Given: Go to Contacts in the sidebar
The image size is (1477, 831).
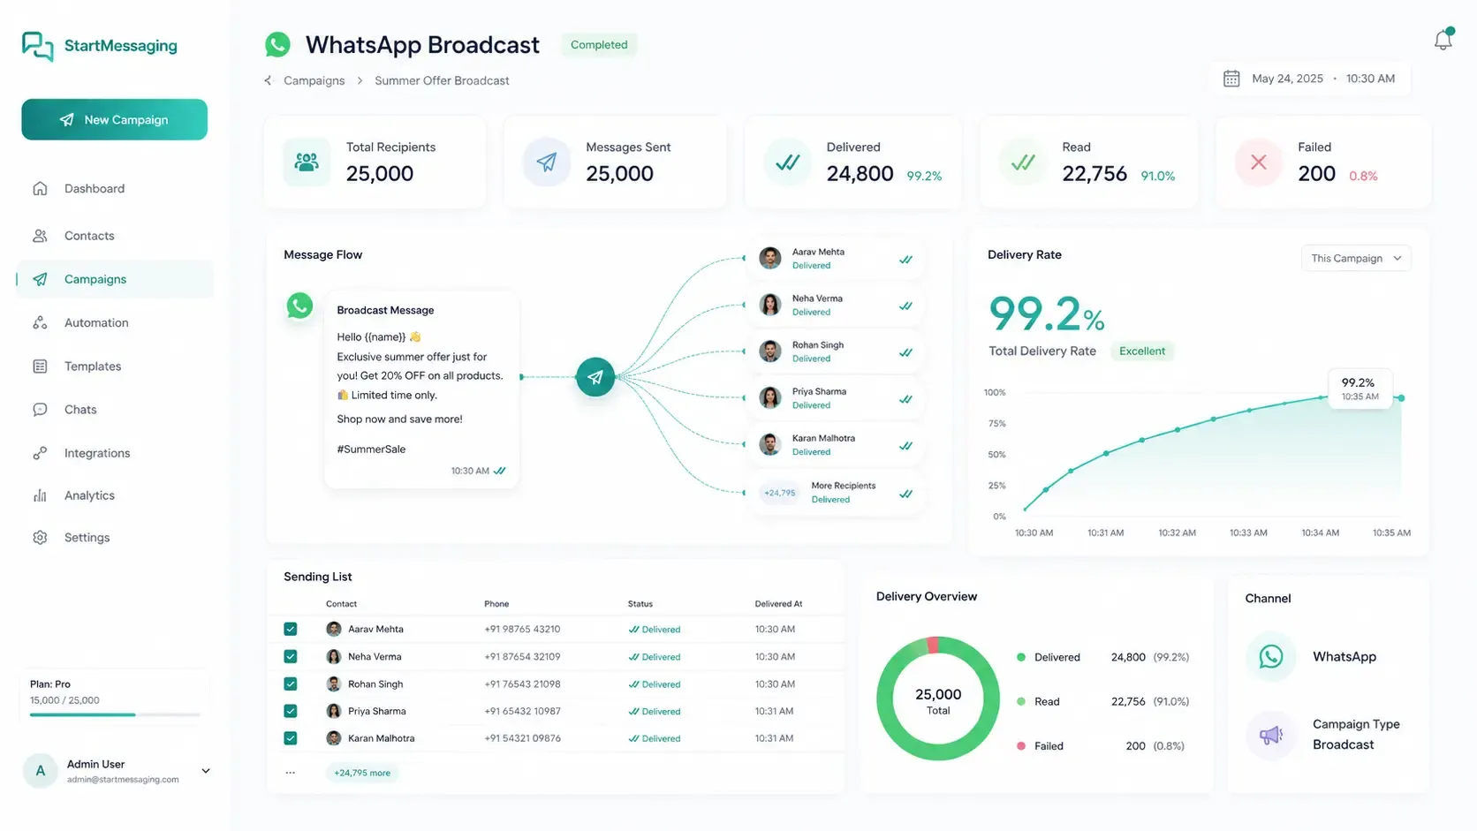Looking at the screenshot, I should [114, 236].
